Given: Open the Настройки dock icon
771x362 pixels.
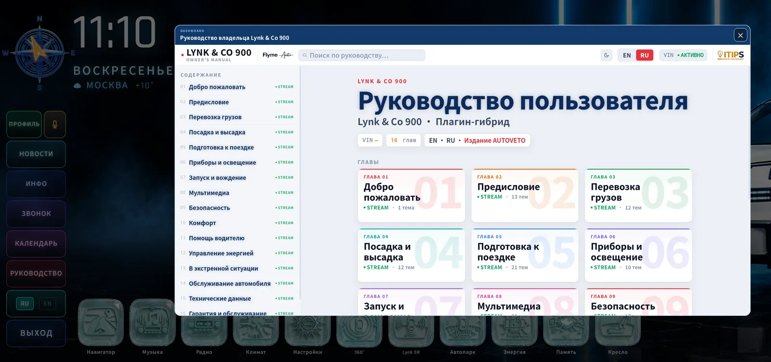Looking at the screenshot, I should (x=308, y=331).
